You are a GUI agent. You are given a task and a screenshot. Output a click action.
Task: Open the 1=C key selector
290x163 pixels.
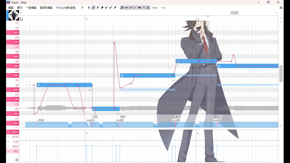163,8
